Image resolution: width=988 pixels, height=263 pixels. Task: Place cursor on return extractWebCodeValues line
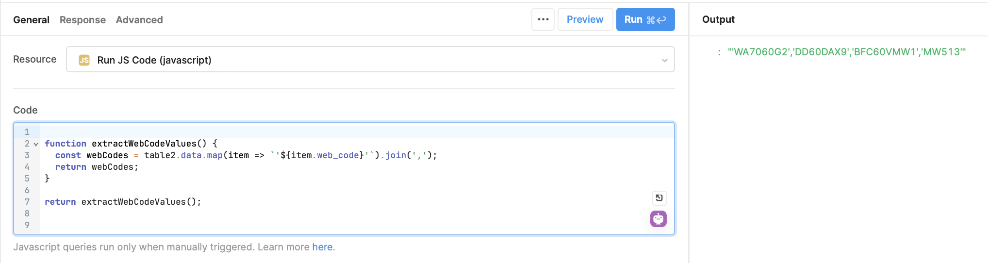click(123, 202)
